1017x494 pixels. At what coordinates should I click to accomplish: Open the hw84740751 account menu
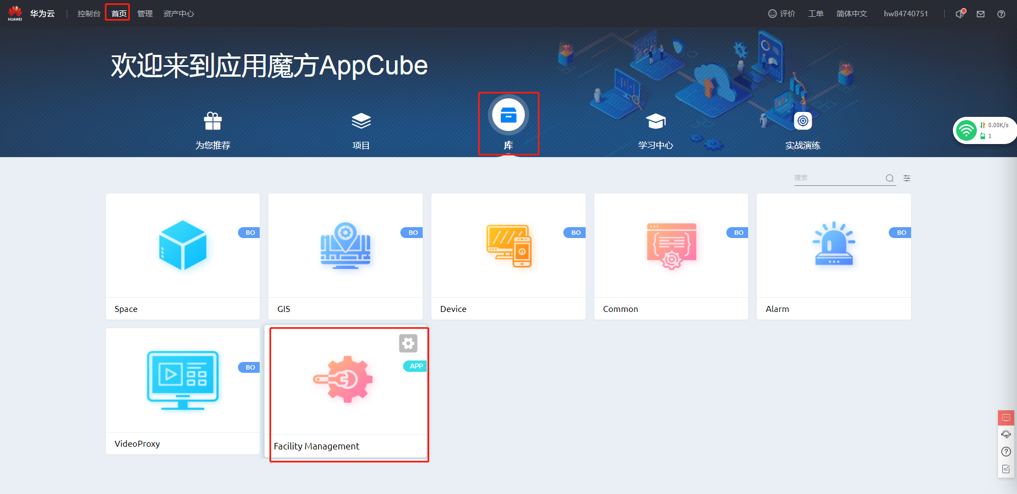click(x=906, y=14)
